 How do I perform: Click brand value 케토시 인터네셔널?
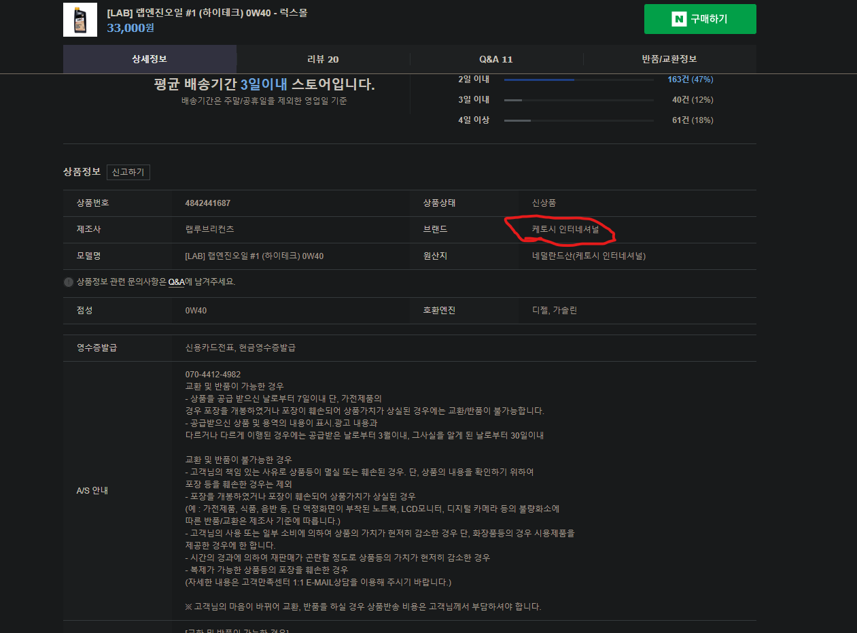point(565,230)
